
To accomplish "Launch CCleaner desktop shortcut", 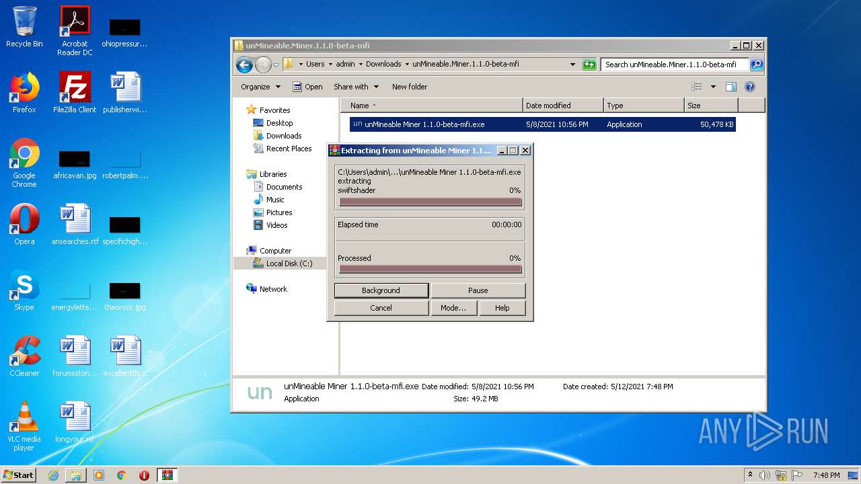I will (24, 356).
